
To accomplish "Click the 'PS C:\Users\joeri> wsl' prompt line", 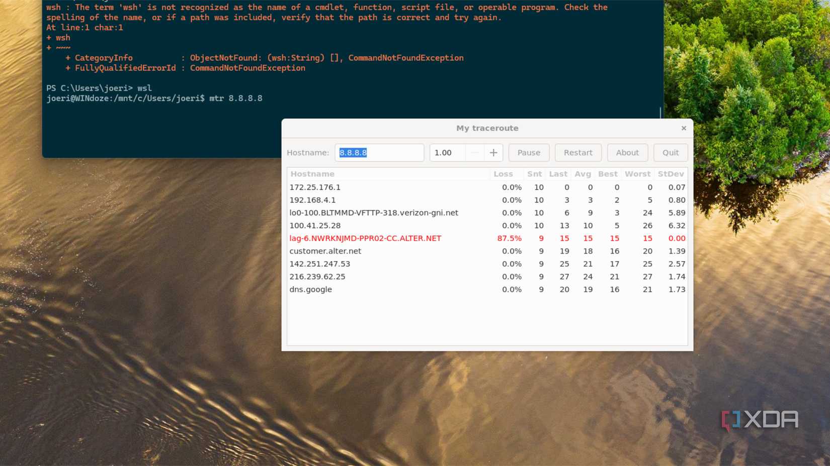I will [99, 88].
